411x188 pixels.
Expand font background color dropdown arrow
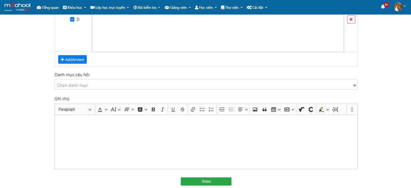pos(146,110)
